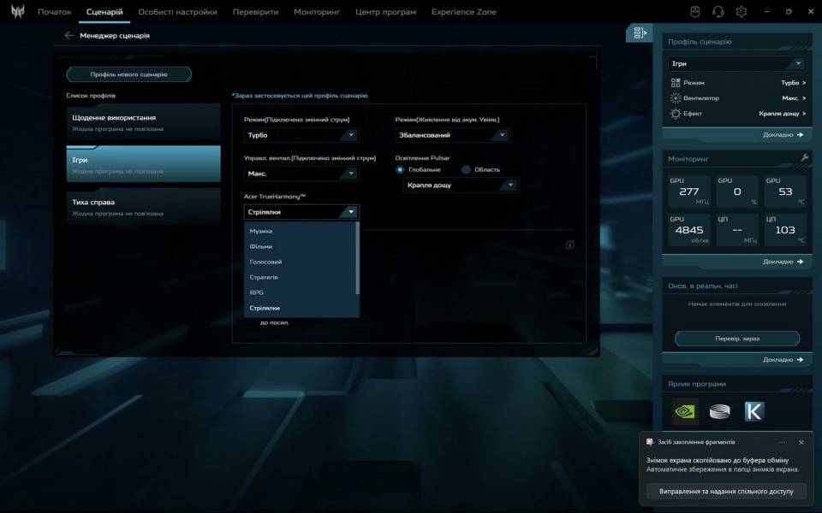Click the Monitoring wrench settings icon

[x=804, y=158]
